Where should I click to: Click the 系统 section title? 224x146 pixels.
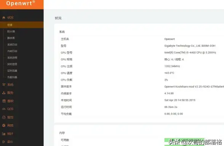pos(62,32)
